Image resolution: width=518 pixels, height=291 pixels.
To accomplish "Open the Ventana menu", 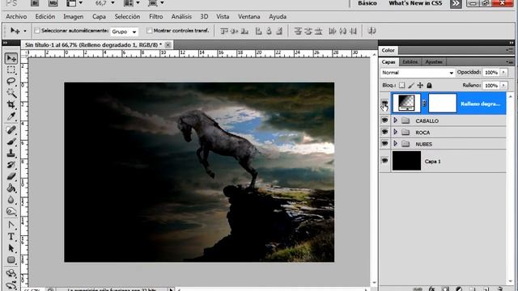I will tap(249, 16).
